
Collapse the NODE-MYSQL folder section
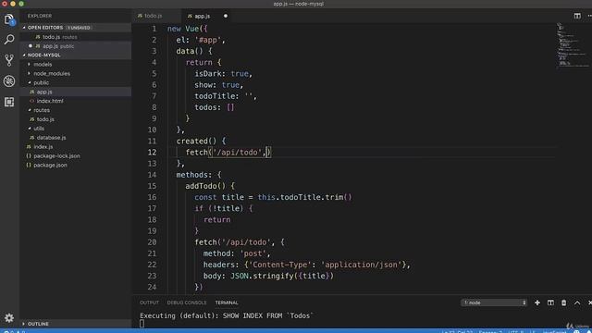coord(24,55)
